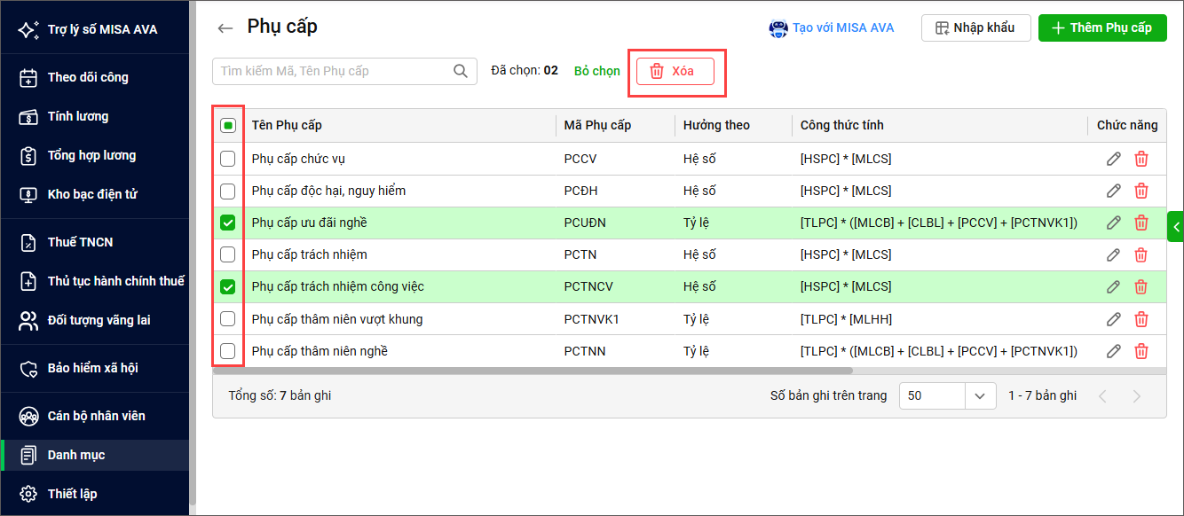1184x516 pixels.
Task: Open the Bảo hiểm xã hội menu
Action: pos(92,368)
